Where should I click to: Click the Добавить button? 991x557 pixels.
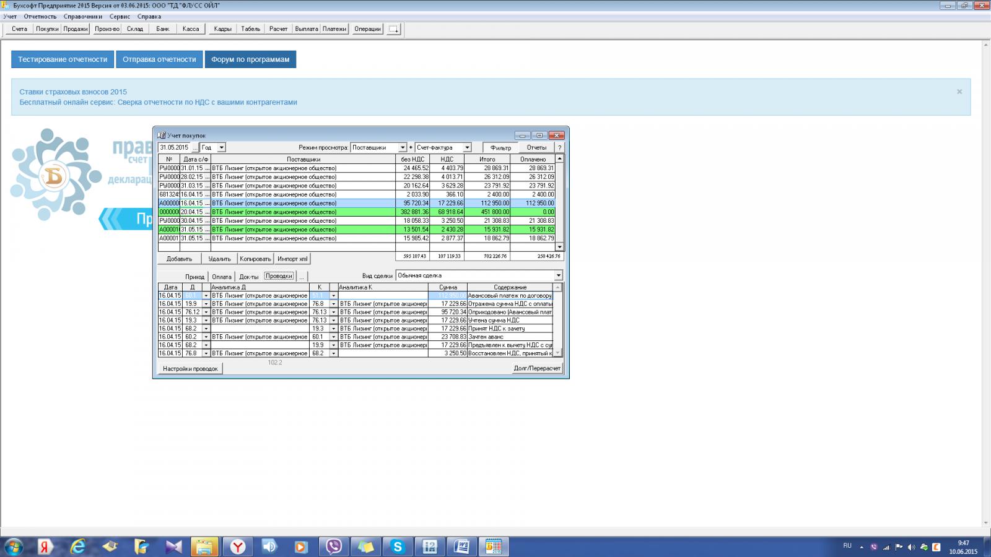pyautogui.click(x=179, y=259)
